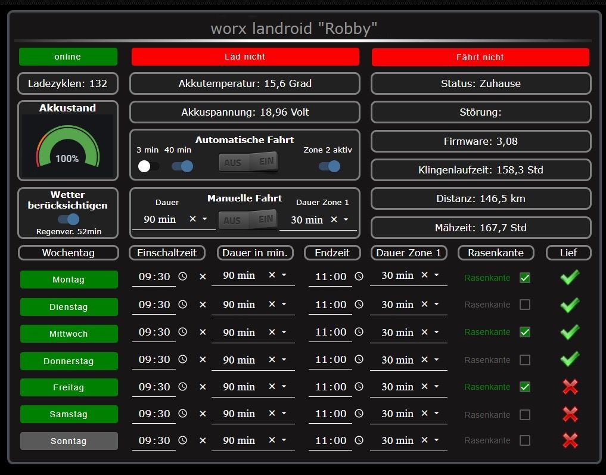
Task: Open Montag's Dauer in min. dropdown arrow
Action: (x=284, y=275)
